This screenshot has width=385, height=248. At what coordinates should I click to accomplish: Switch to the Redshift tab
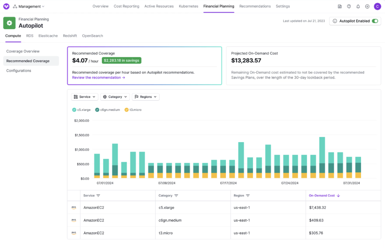click(x=70, y=36)
